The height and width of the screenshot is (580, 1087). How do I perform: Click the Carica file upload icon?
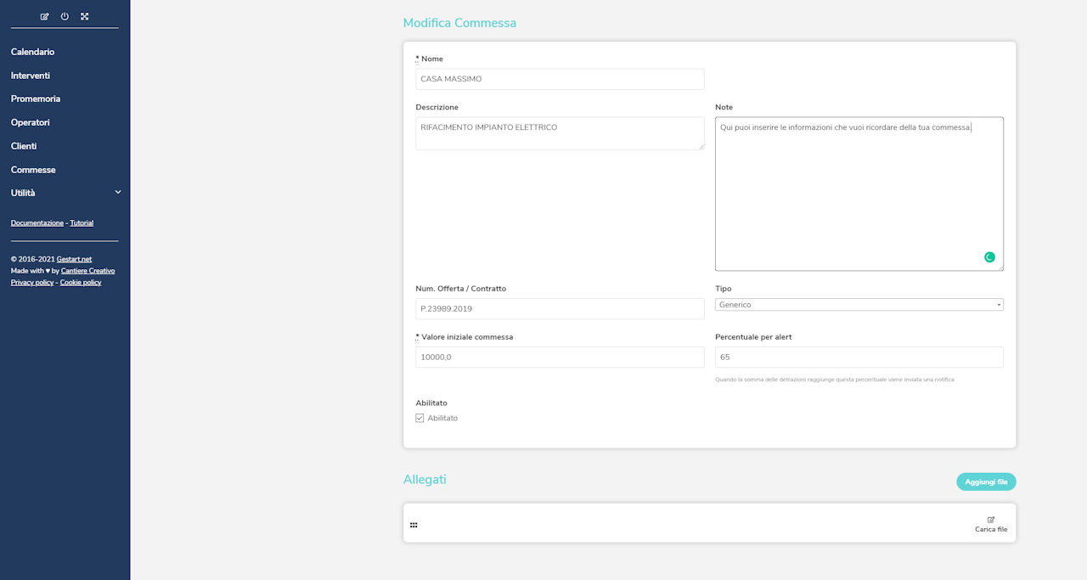click(x=991, y=520)
